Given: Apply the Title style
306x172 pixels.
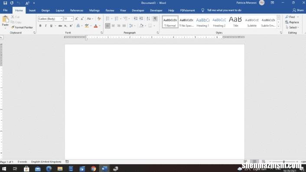Looking at the screenshot, I should click(x=235, y=22).
